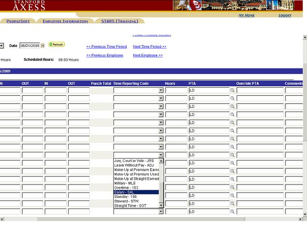Click the PTA lookup magnifier in the first row
The width and height of the screenshot is (307, 230).
tap(232, 90)
